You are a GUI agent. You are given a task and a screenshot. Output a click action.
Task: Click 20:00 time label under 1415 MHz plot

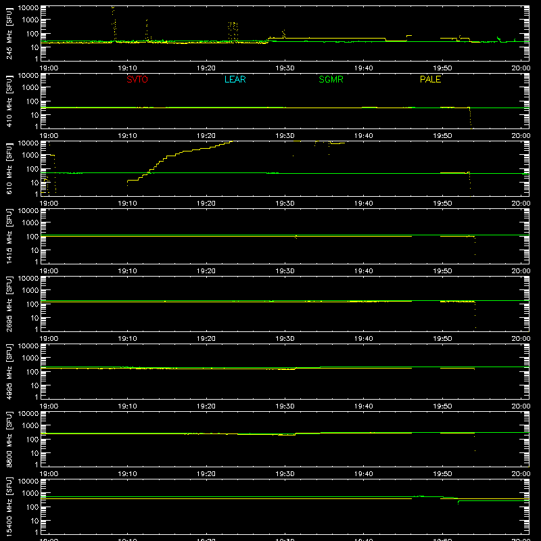point(521,271)
